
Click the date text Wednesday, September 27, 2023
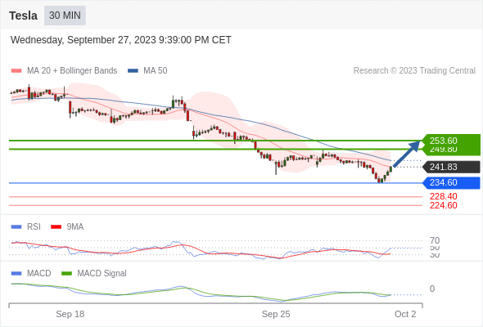click(84, 40)
